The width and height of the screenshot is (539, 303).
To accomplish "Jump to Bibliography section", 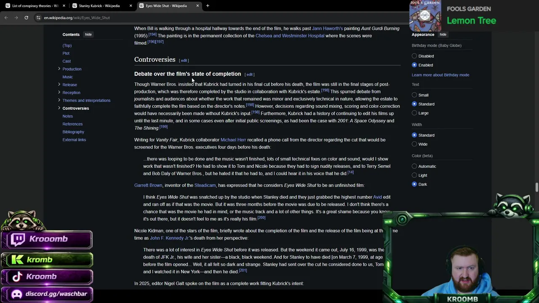I will point(73,132).
